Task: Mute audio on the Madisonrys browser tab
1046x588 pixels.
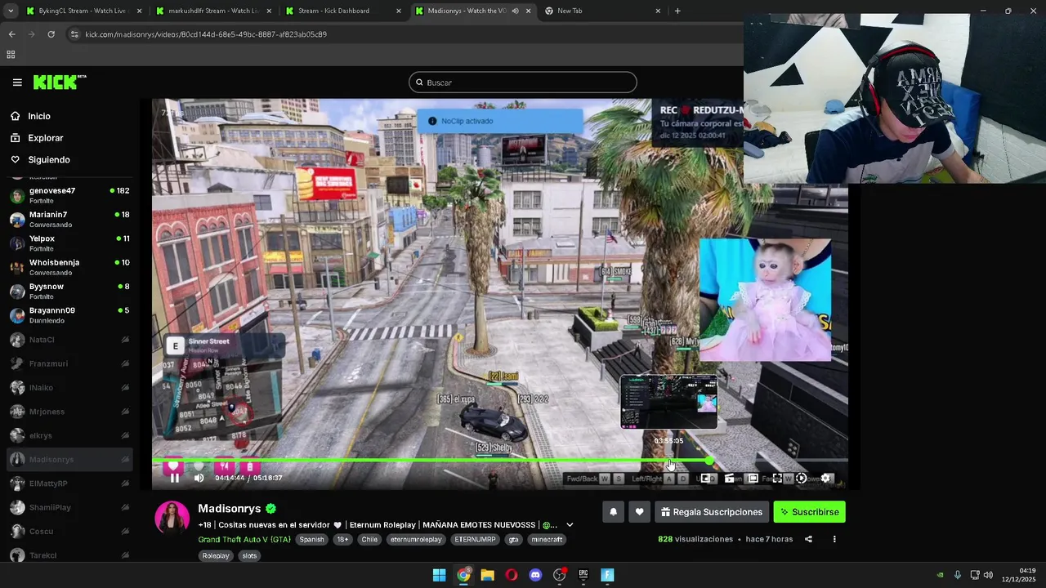Action: tap(515, 11)
